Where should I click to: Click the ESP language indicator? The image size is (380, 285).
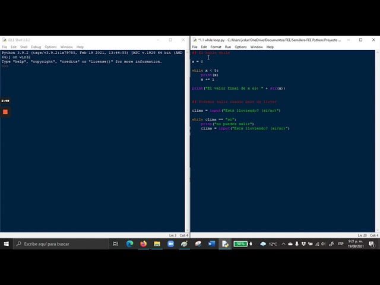pyautogui.click(x=341, y=244)
